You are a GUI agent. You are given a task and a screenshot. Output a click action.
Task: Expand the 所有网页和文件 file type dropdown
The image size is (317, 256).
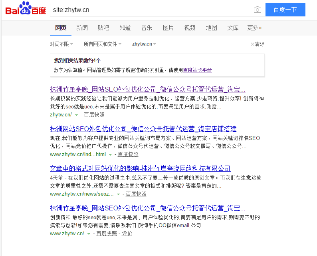pyautogui.click(x=103, y=44)
